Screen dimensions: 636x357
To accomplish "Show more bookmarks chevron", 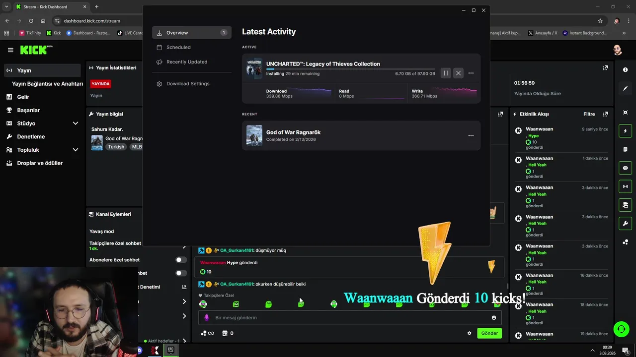I will coord(624,33).
